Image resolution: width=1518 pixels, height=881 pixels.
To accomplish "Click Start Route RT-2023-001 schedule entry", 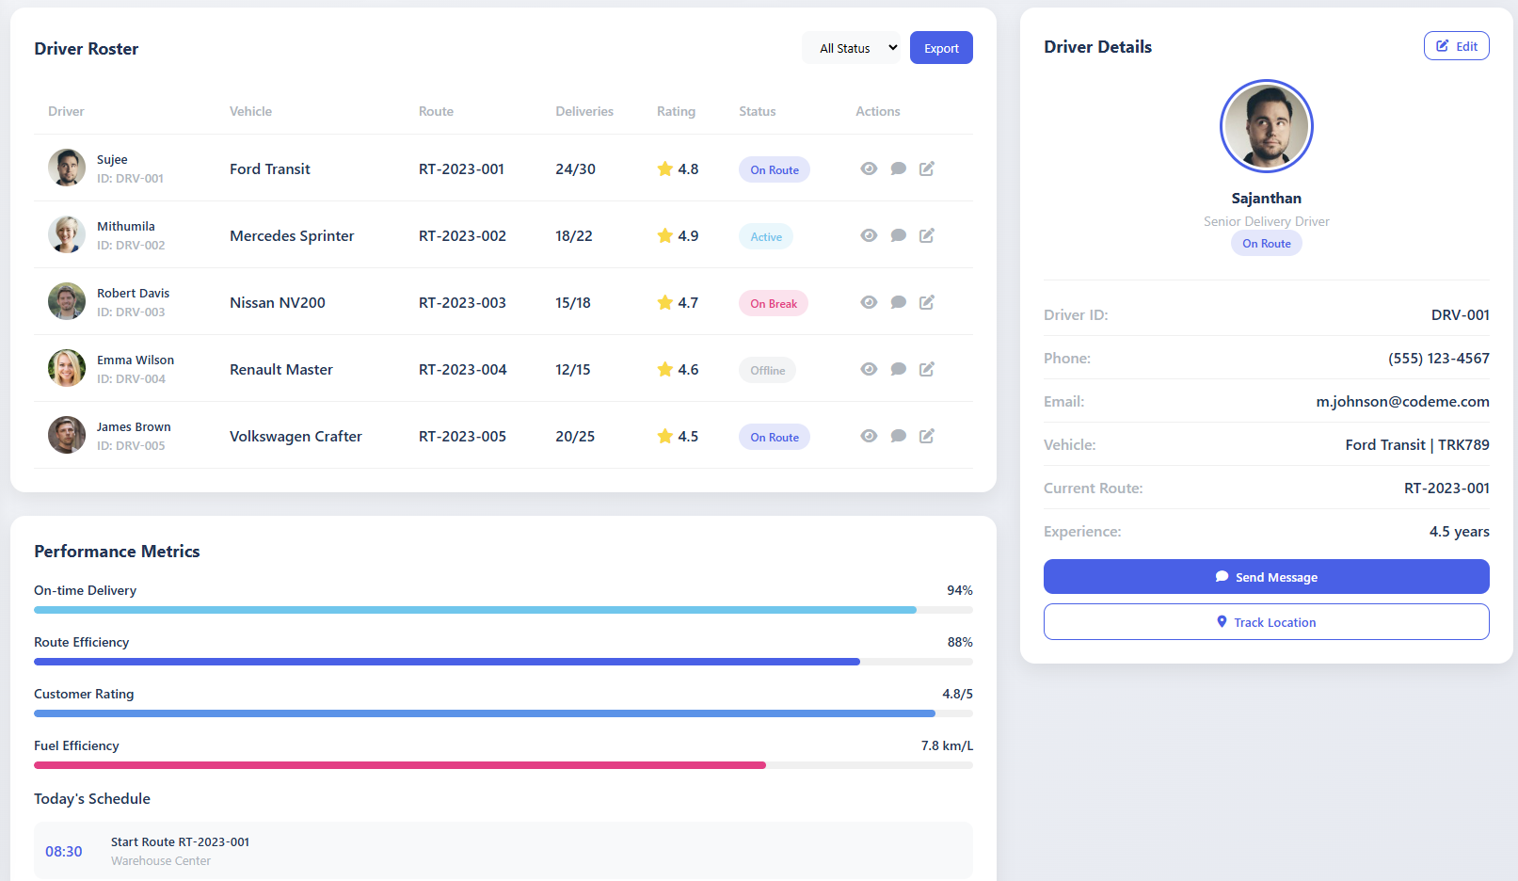I will point(503,851).
